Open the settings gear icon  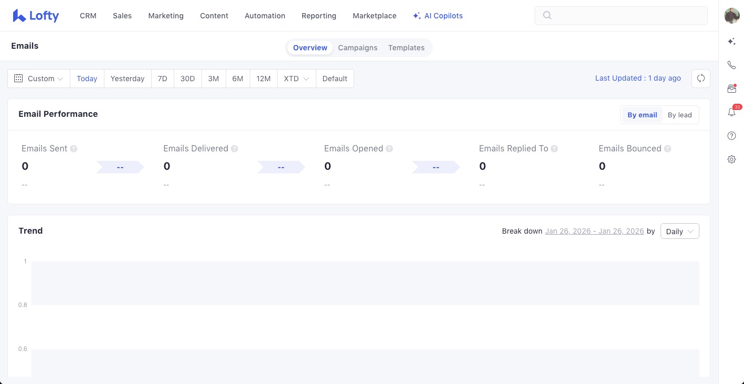(x=731, y=159)
